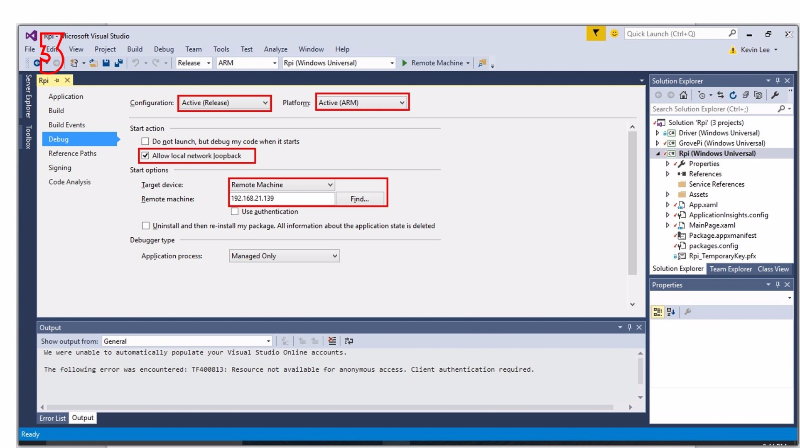Click the Undo toolbar icon
This screenshot has height=448, width=800.
pos(135,63)
